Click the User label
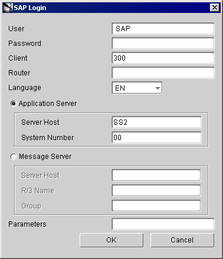Viewport: 223px width, 259px height. pos(17,29)
